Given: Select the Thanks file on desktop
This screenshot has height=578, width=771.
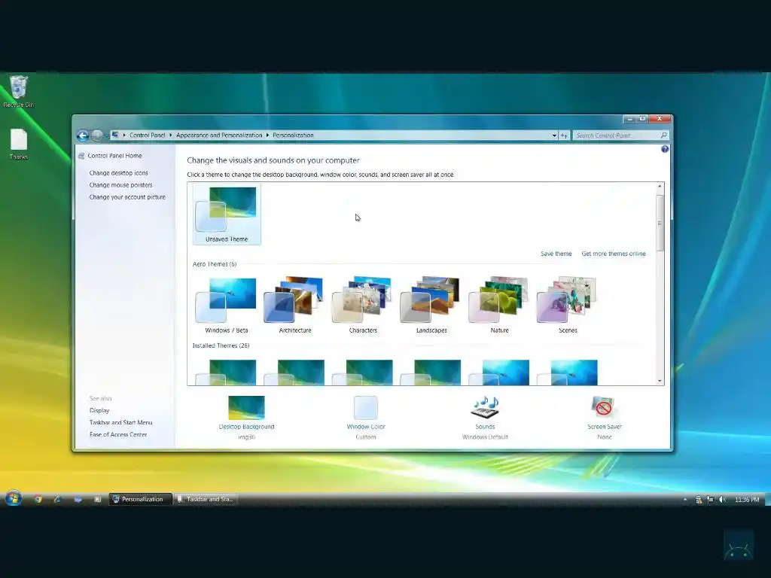Looking at the screenshot, I should pos(19,144).
